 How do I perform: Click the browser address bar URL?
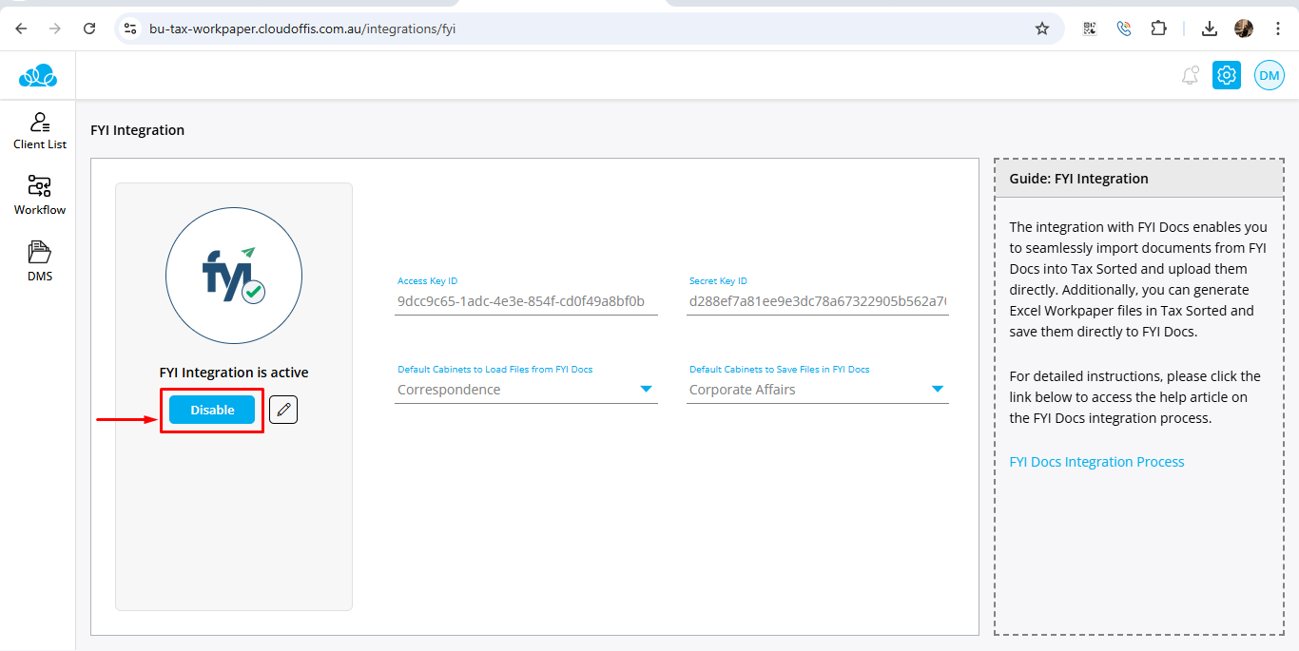[x=302, y=29]
